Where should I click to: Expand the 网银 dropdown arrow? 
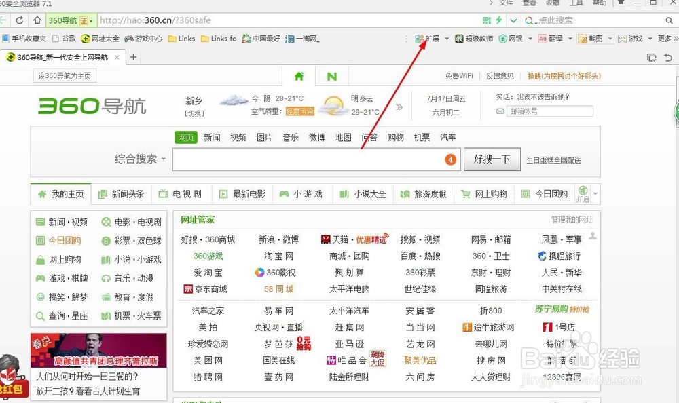click(x=530, y=39)
